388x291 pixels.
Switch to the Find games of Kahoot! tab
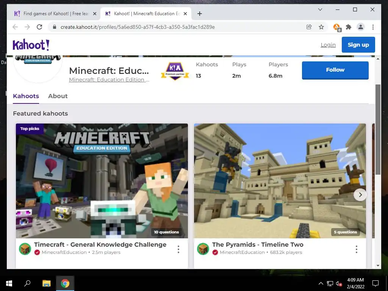(53, 14)
